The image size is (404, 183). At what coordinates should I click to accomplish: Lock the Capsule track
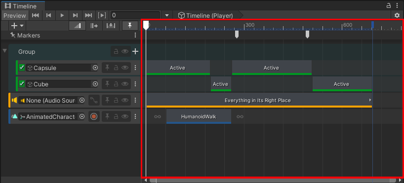point(116,68)
